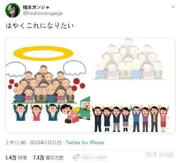The width and height of the screenshot is (179, 163).
Task: Click the right angel wing drawing
Action: coord(74,68)
